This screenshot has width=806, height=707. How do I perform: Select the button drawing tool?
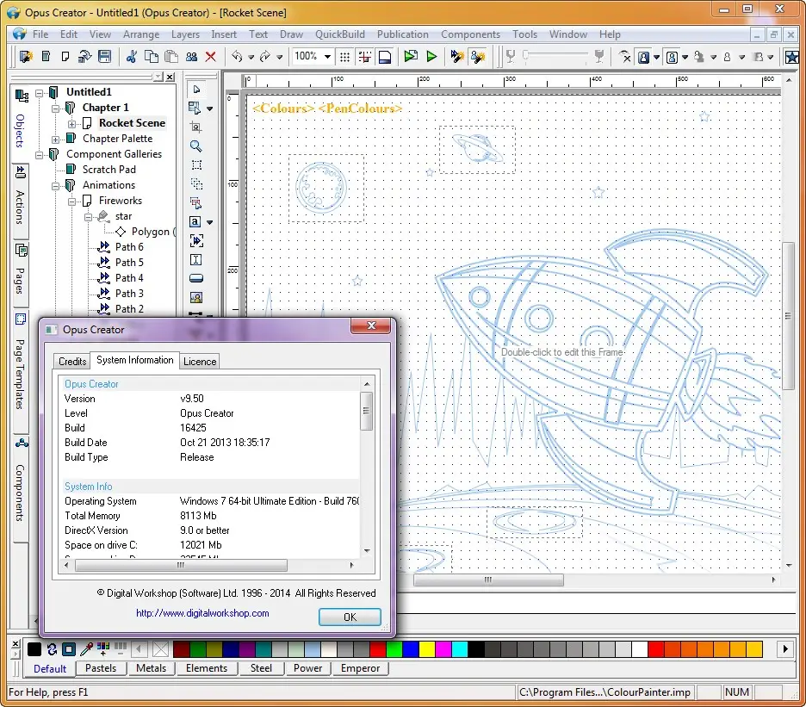[x=195, y=279]
